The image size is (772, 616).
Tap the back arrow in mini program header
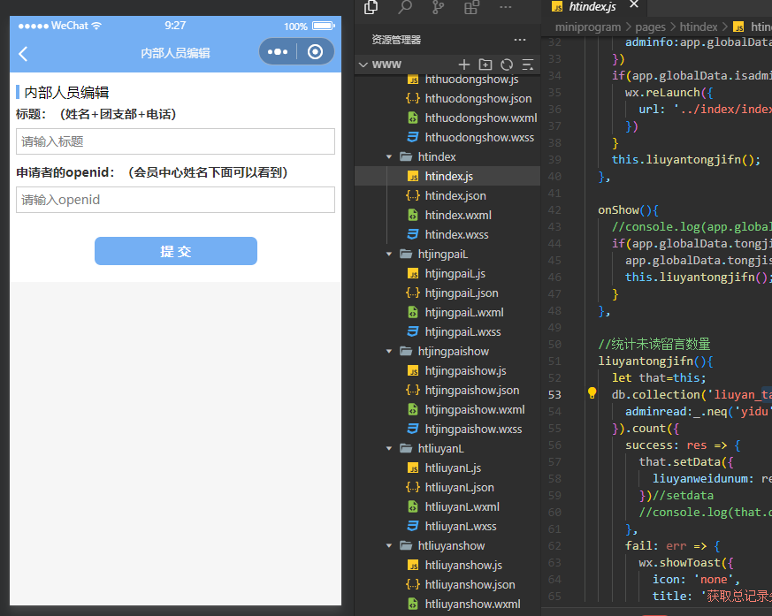tap(23, 53)
